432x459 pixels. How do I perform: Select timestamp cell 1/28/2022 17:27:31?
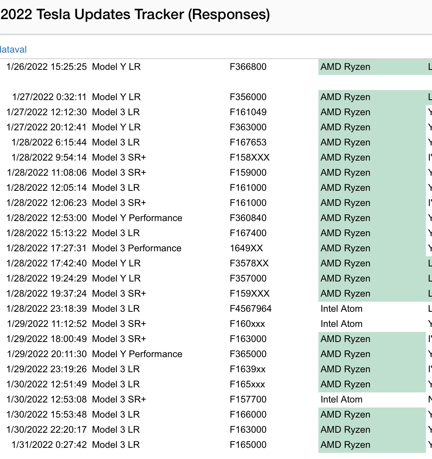pos(47,248)
